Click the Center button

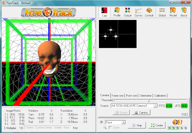coord(157,125)
